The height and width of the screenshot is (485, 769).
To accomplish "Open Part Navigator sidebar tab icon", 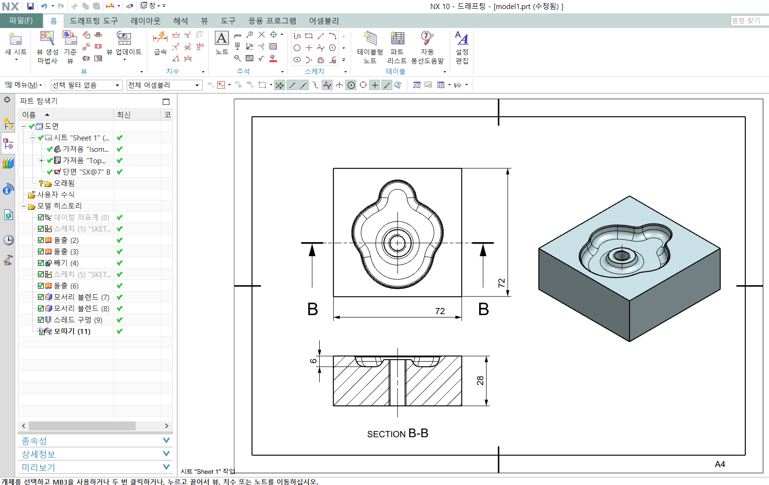I will coord(9,144).
